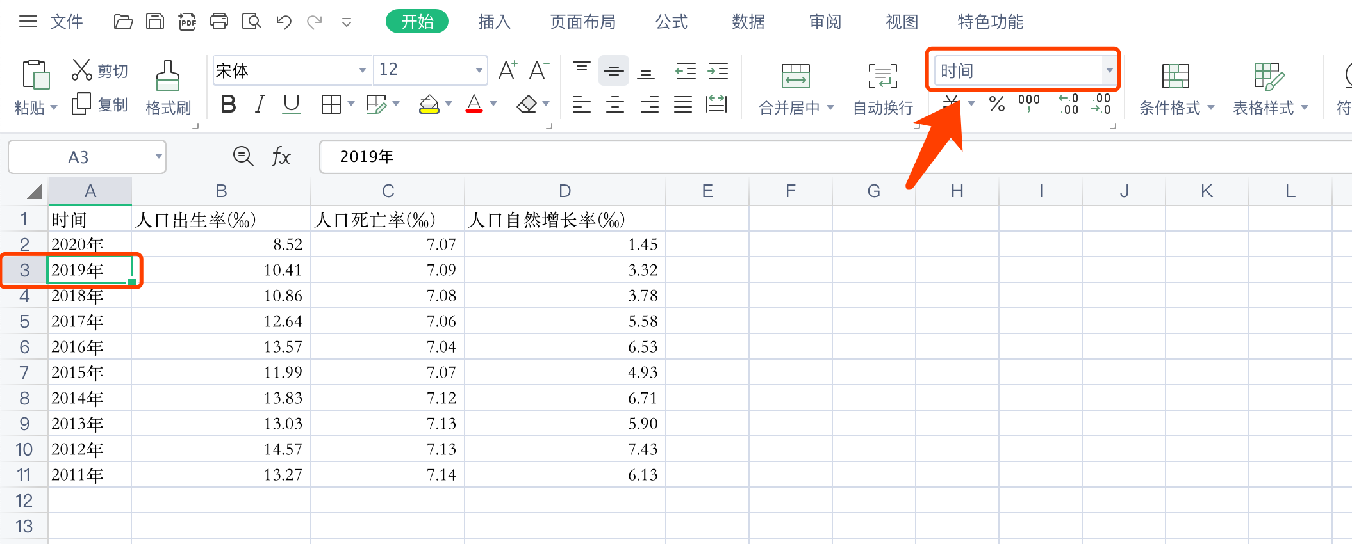This screenshot has width=1352, height=544.
Task: Click the eraser clear-formatting icon
Action: [527, 104]
